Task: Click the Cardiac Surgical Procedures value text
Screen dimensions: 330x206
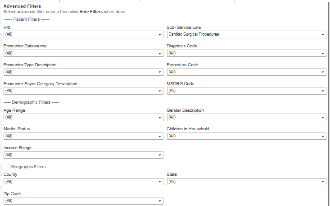Action: click(194, 34)
